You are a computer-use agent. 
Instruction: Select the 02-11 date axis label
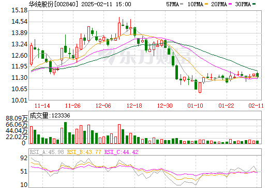[256, 106]
